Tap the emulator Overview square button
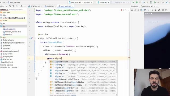 tap(156, 10)
